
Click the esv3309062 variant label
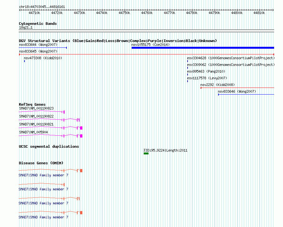tap(231, 65)
